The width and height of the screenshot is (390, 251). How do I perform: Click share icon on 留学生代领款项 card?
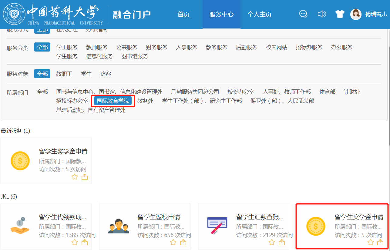point(85,242)
